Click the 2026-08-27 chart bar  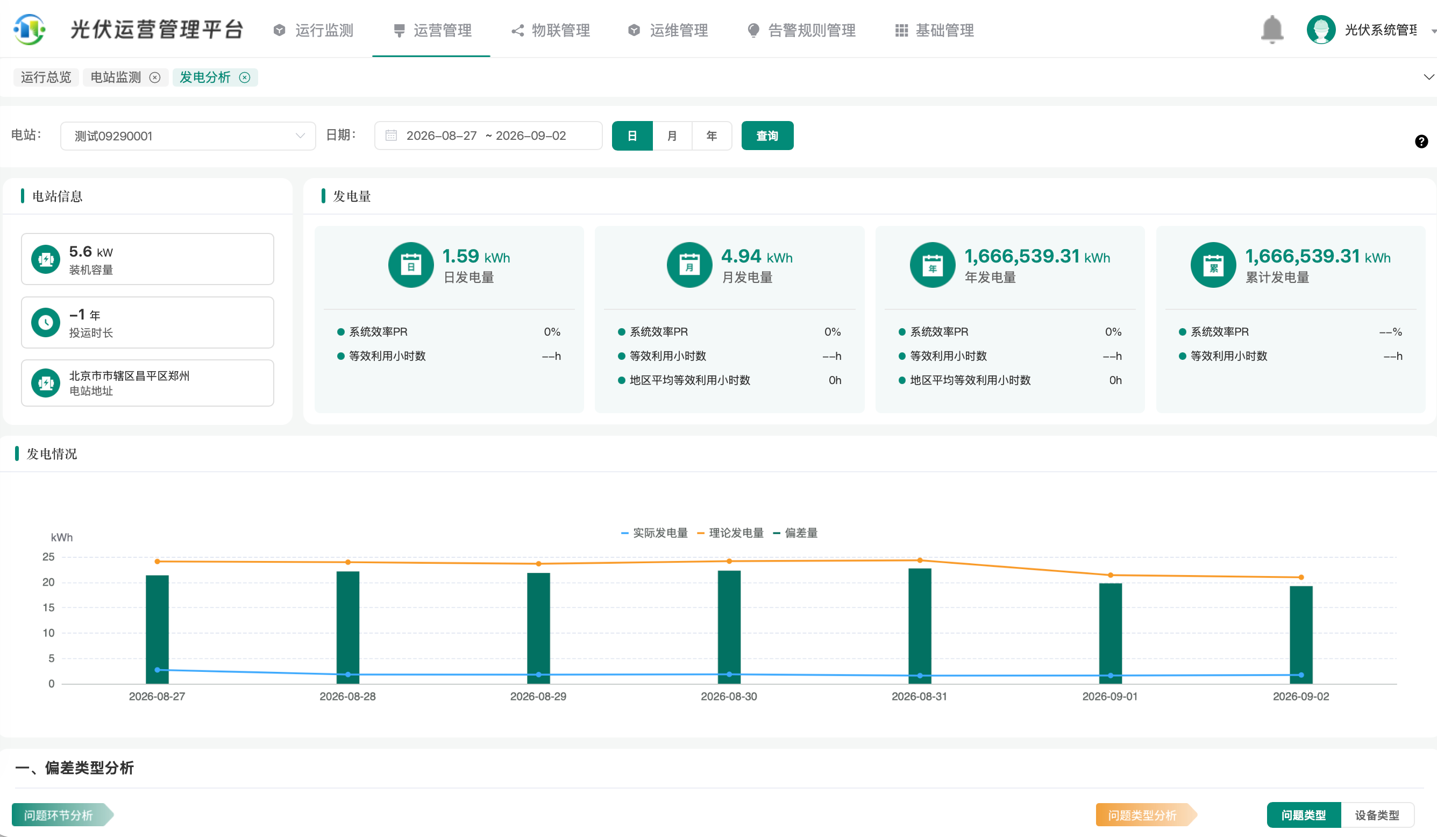point(158,629)
